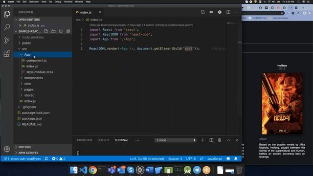Open the Selection menu in the menu bar

click(34, 1)
